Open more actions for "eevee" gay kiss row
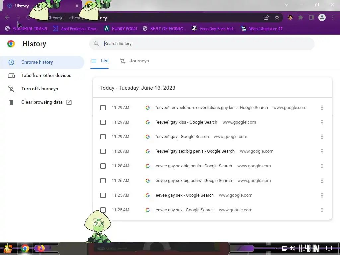 pos(322,122)
